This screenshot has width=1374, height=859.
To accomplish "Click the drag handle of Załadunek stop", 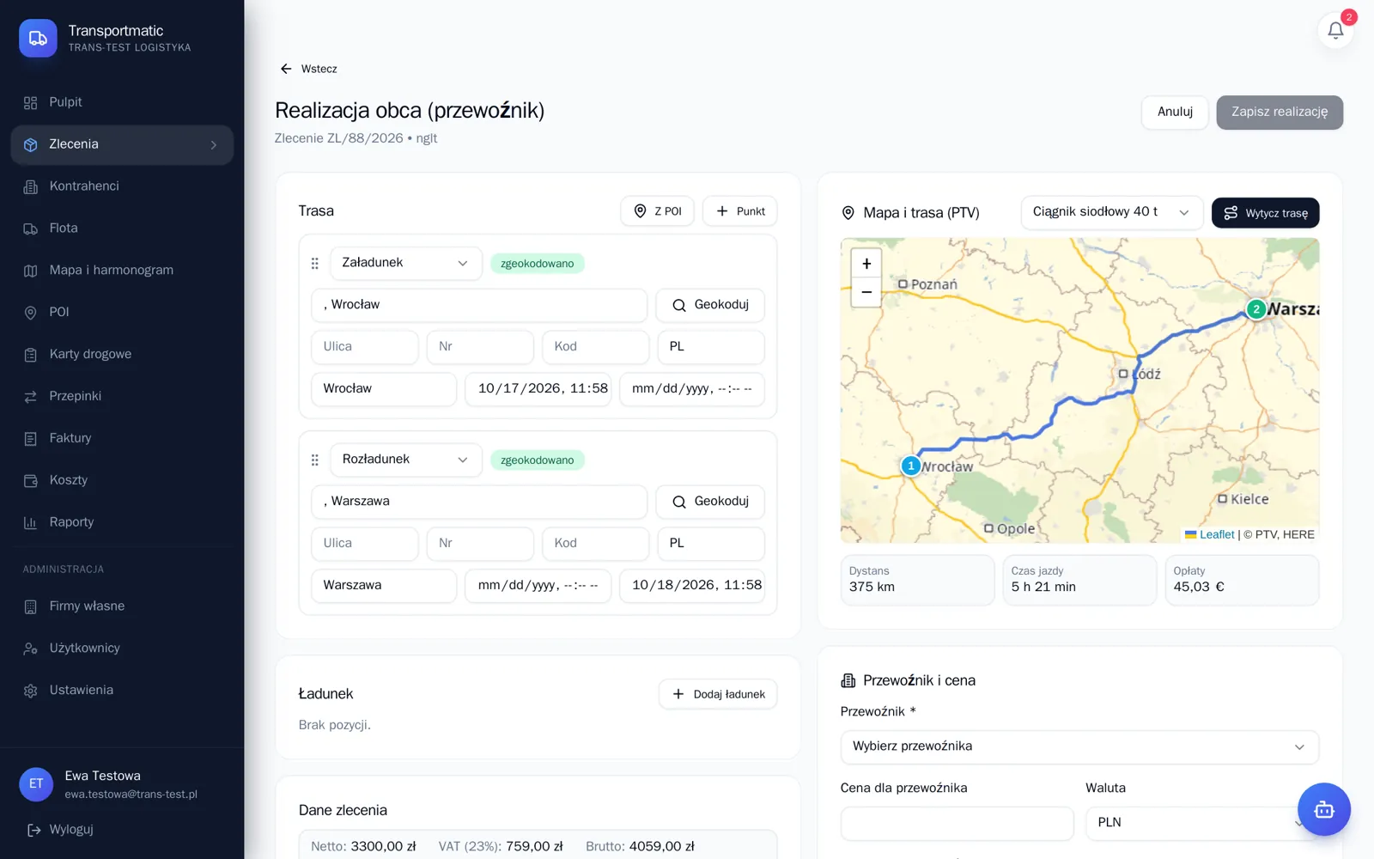I will coord(314,264).
